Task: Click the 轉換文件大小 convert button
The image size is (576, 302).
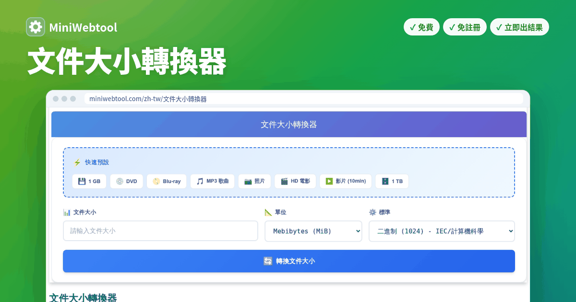Action: (x=289, y=261)
